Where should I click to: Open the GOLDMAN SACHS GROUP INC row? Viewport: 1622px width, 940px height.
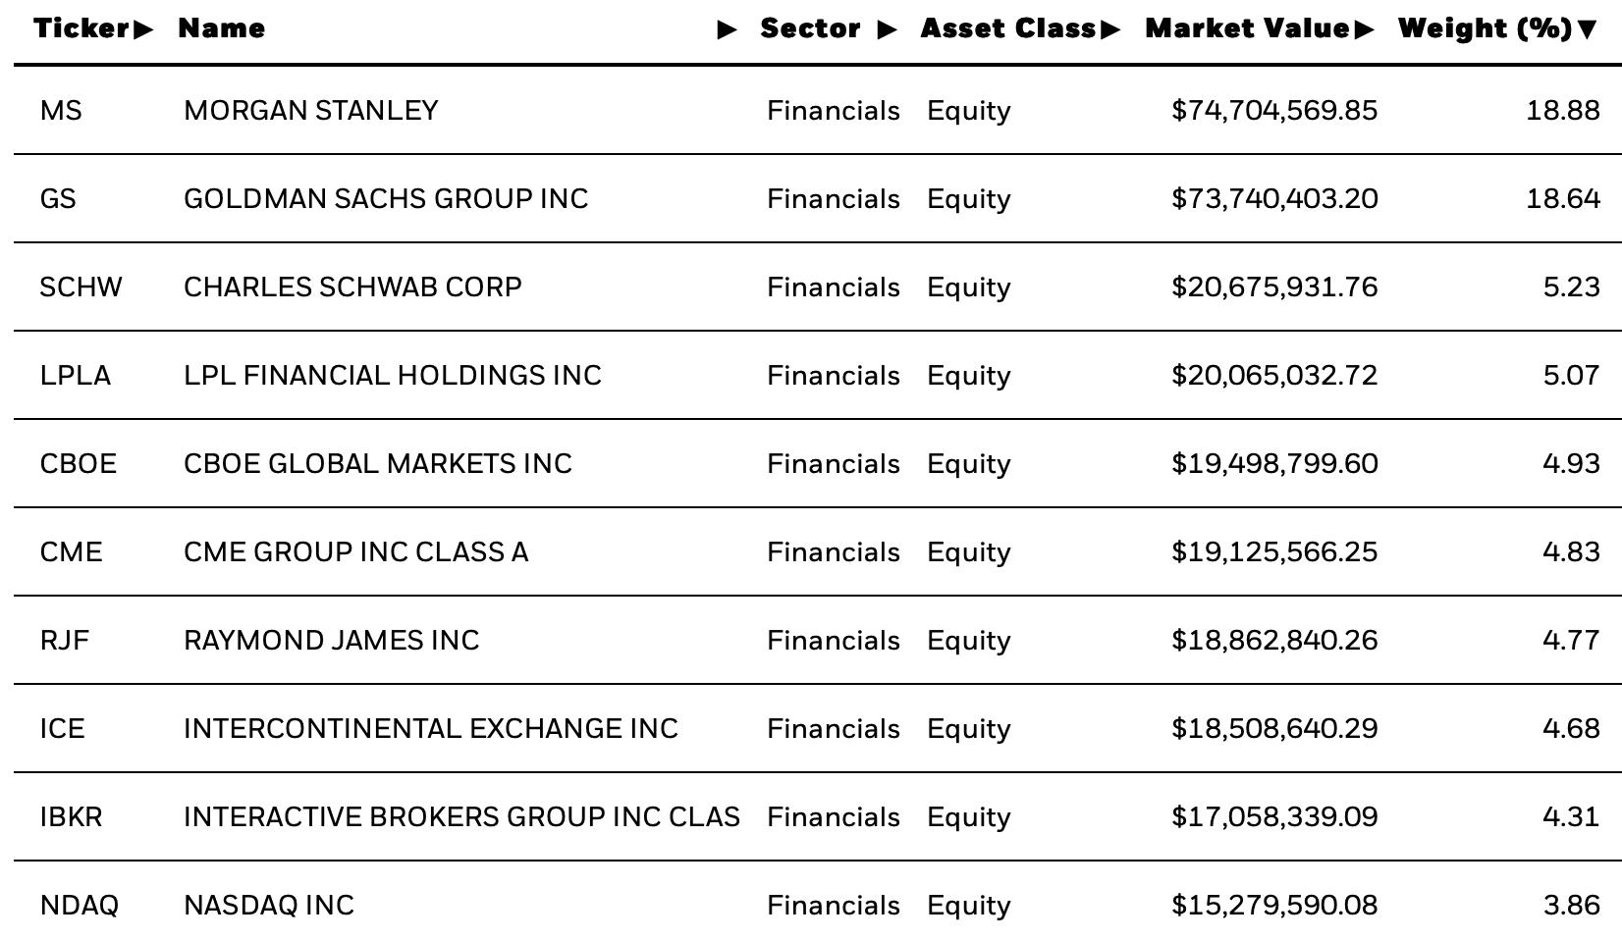(x=818, y=199)
